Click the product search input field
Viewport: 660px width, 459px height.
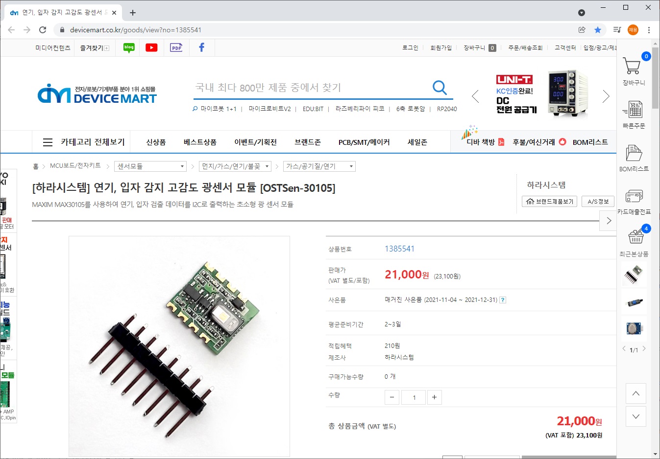pyautogui.click(x=311, y=88)
